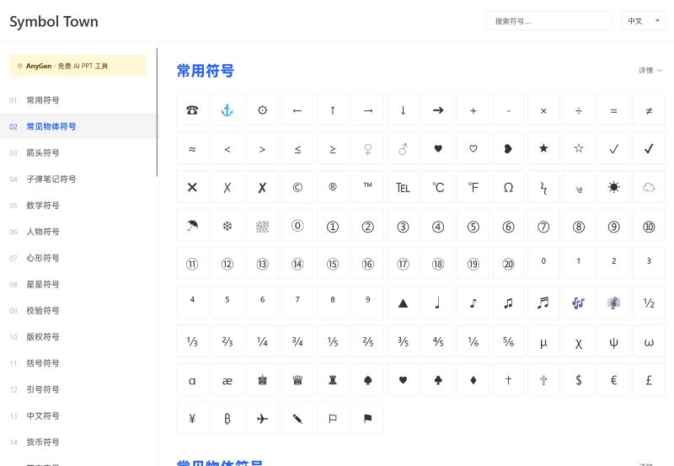
Task: Choose the airplane symbol
Action: tap(262, 418)
